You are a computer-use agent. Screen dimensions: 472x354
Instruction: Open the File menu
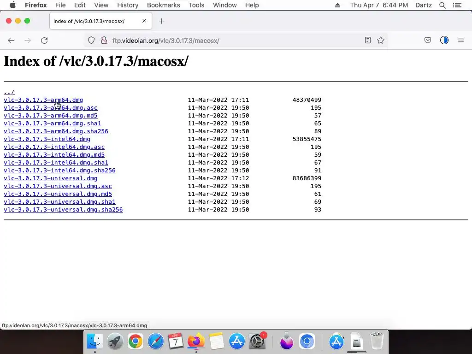coord(60,5)
